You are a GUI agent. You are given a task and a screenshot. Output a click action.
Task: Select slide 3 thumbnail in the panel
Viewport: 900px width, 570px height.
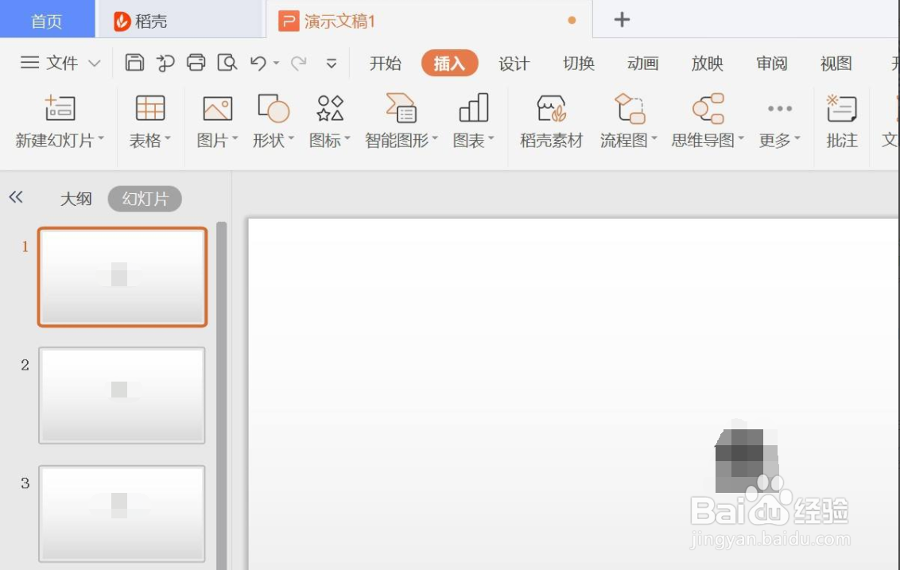121,513
